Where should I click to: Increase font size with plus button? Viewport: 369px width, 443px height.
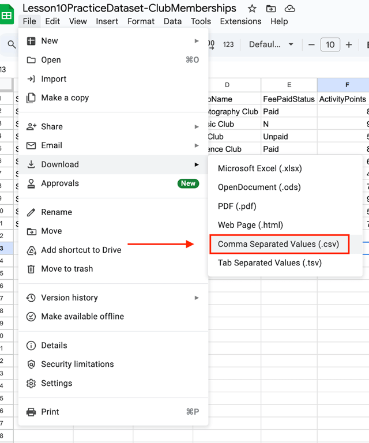[349, 44]
